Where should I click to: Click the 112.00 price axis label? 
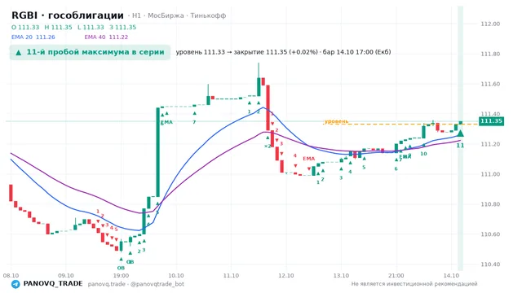point(490,24)
